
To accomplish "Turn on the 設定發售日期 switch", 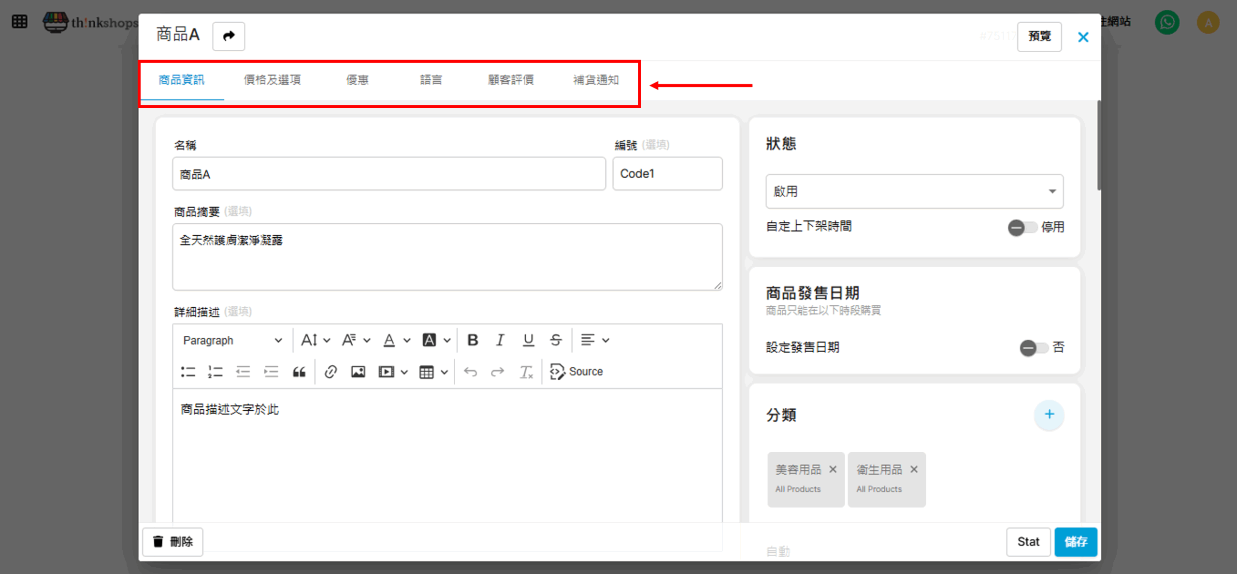I will pyautogui.click(x=1034, y=347).
